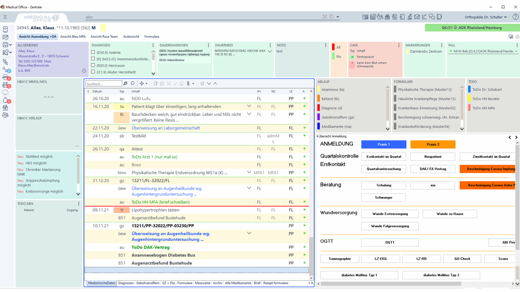
Task: Click the bell notifications icon
Action: tap(5, 100)
